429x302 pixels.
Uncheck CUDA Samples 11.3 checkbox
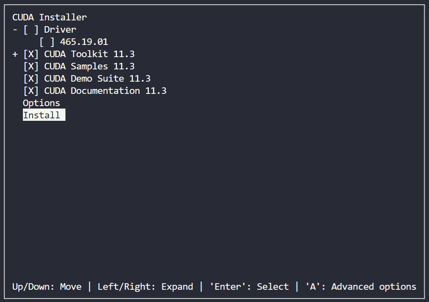click(31, 67)
